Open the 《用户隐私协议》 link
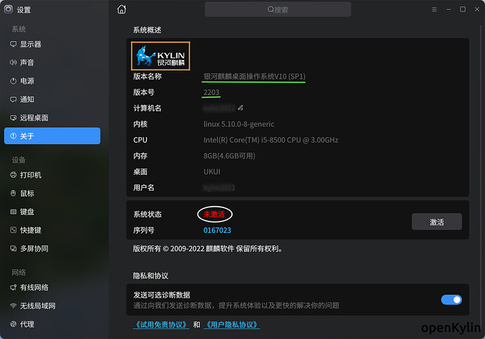This screenshot has width=485, height=339. pos(232,325)
